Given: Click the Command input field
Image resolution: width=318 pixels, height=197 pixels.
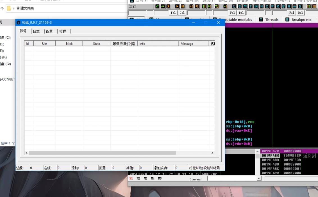Looking at the screenshot, I should click(x=232, y=179).
